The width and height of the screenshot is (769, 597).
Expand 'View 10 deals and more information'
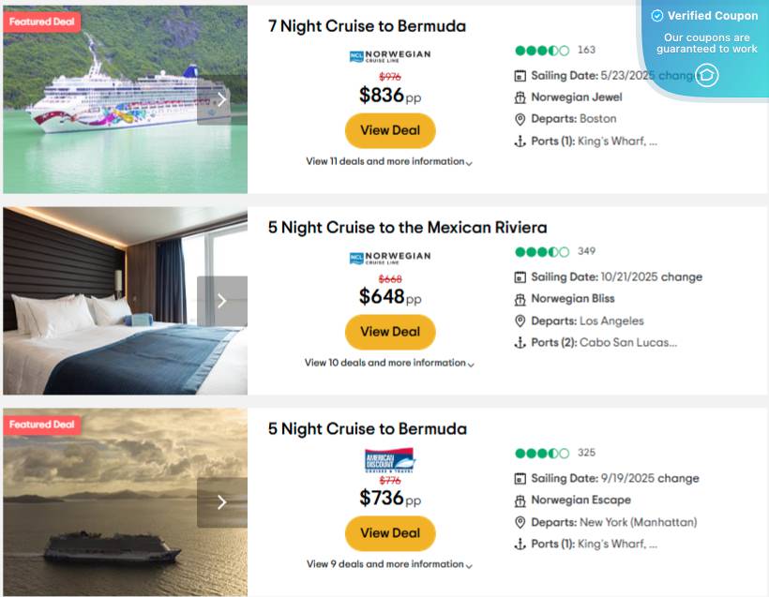tap(390, 363)
